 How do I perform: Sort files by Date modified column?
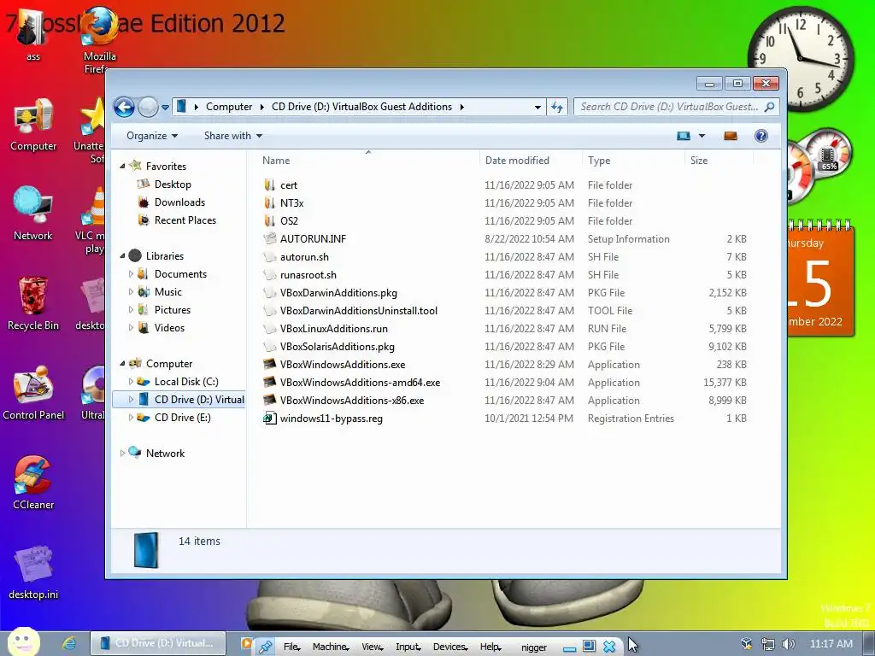(x=530, y=160)
